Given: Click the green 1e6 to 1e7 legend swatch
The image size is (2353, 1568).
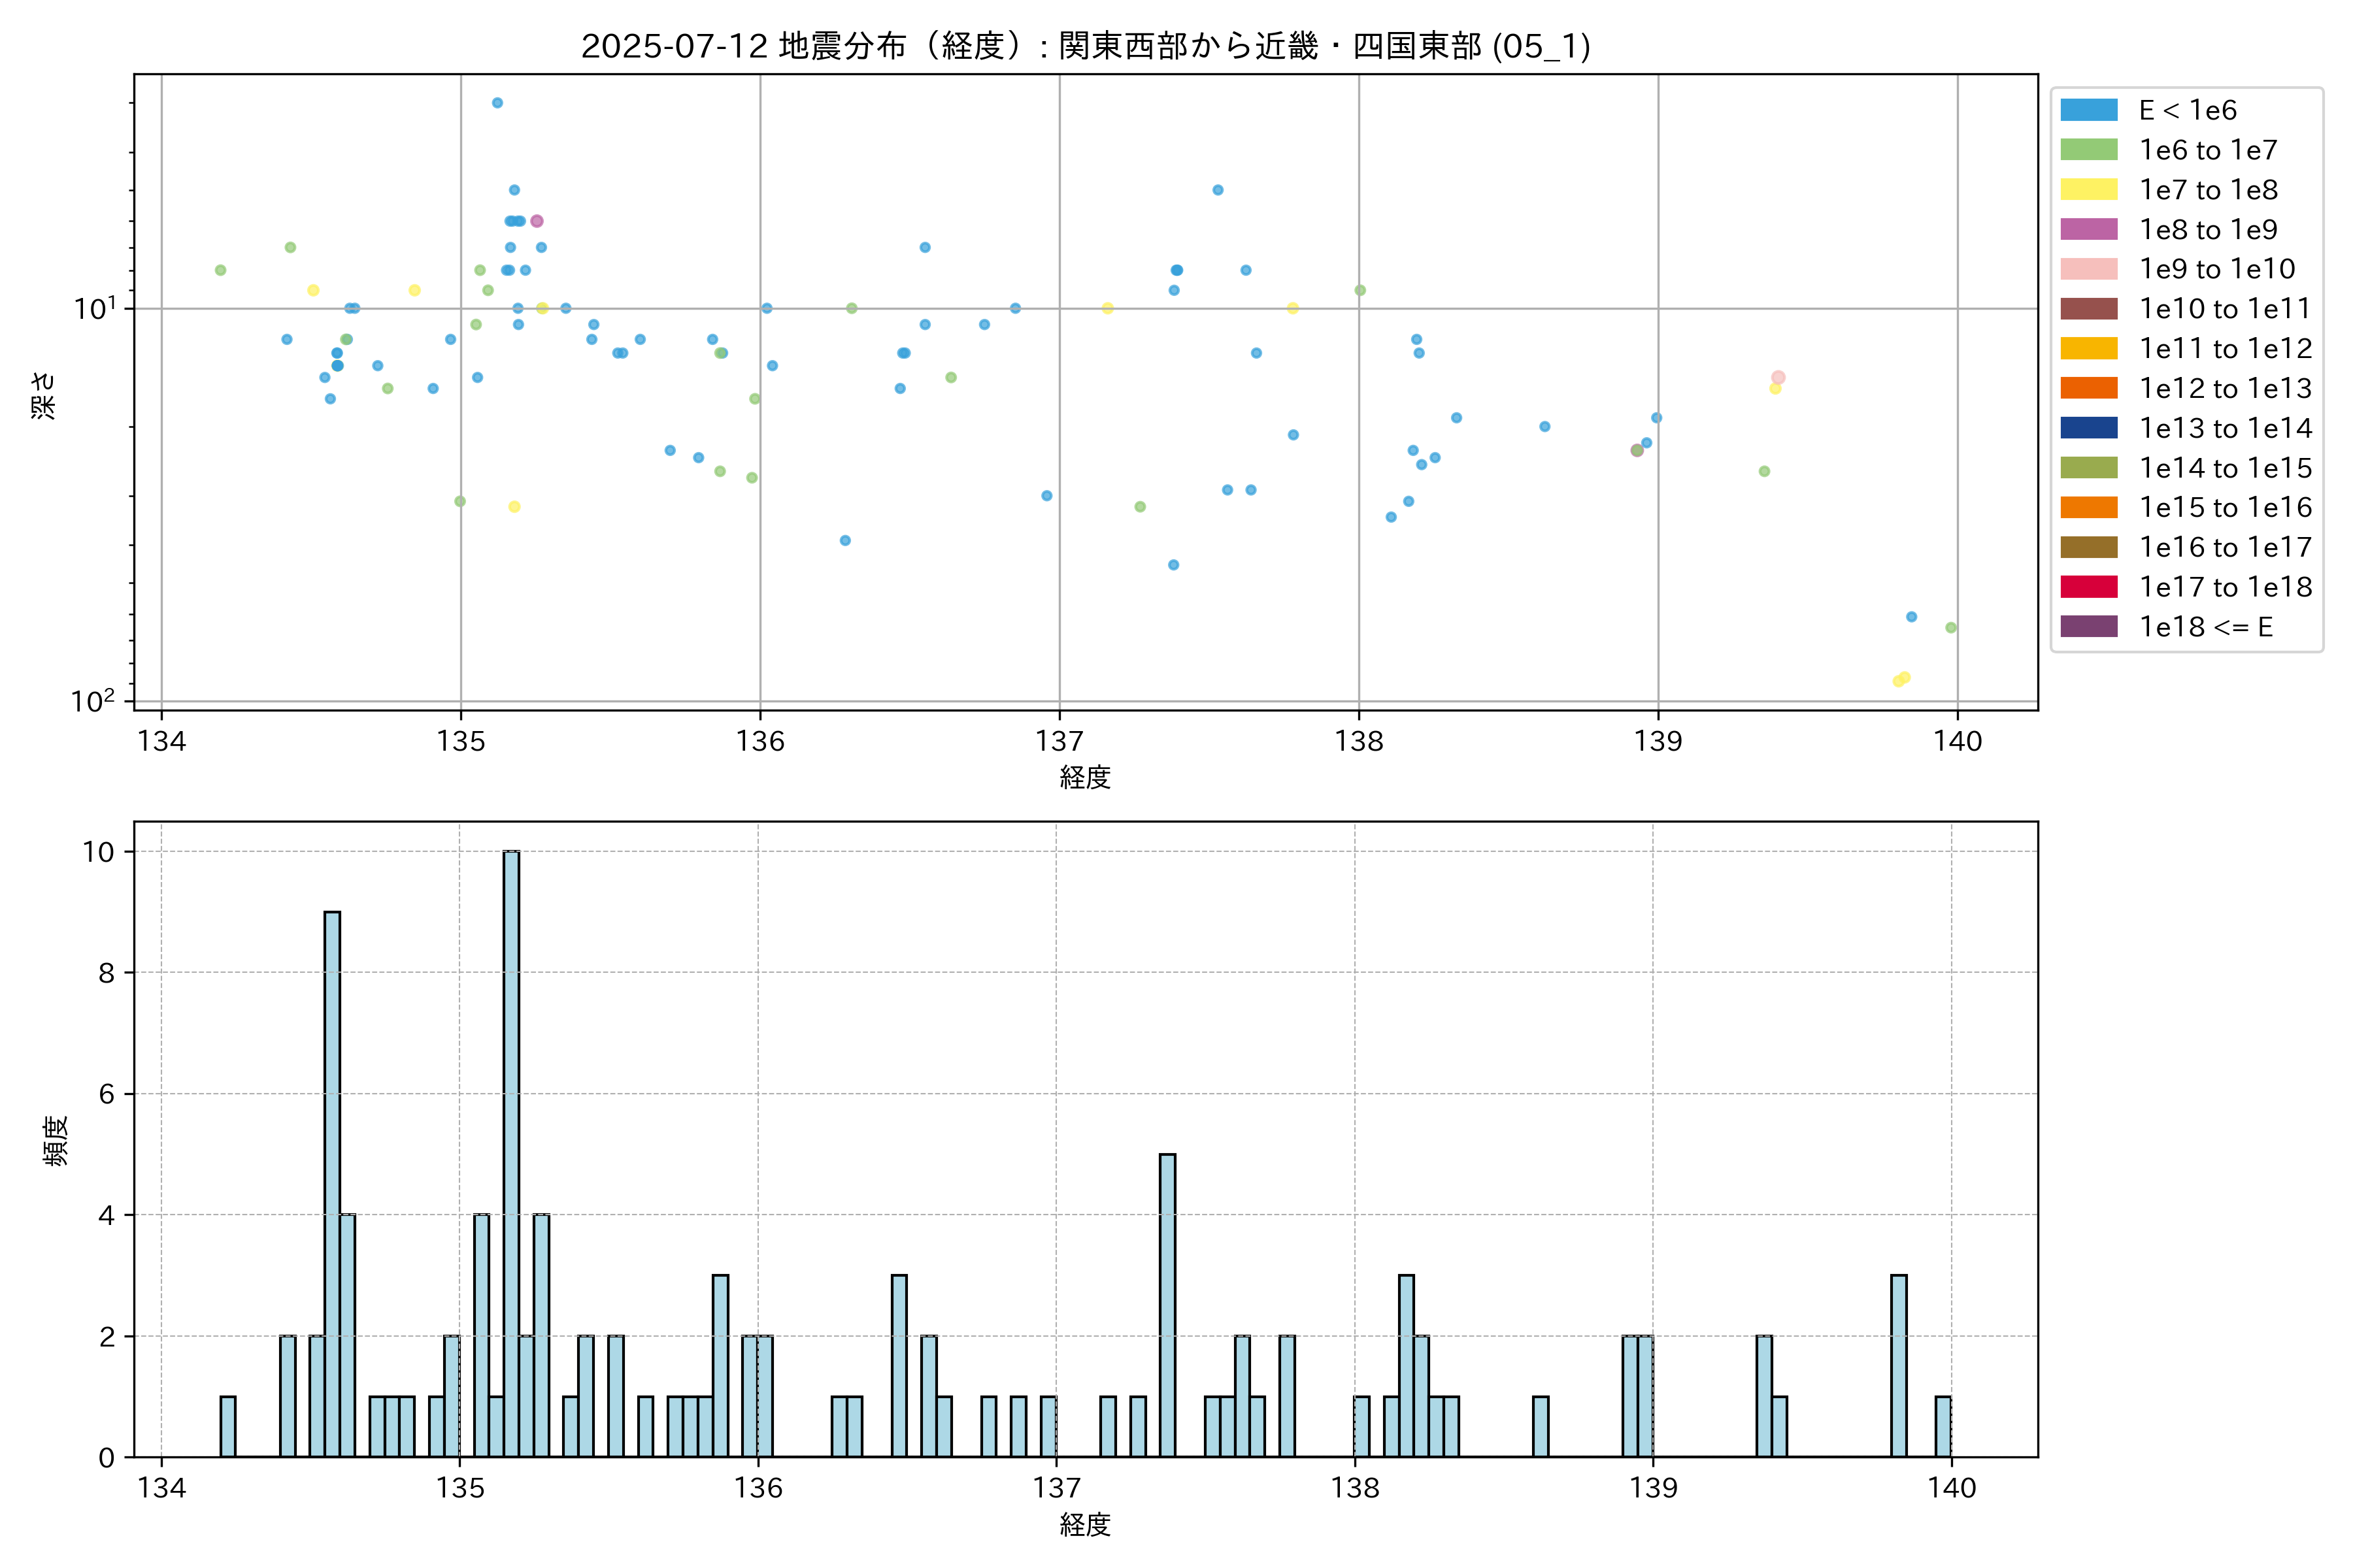Looking at the screenshot, I should [x=2088, y=150].
